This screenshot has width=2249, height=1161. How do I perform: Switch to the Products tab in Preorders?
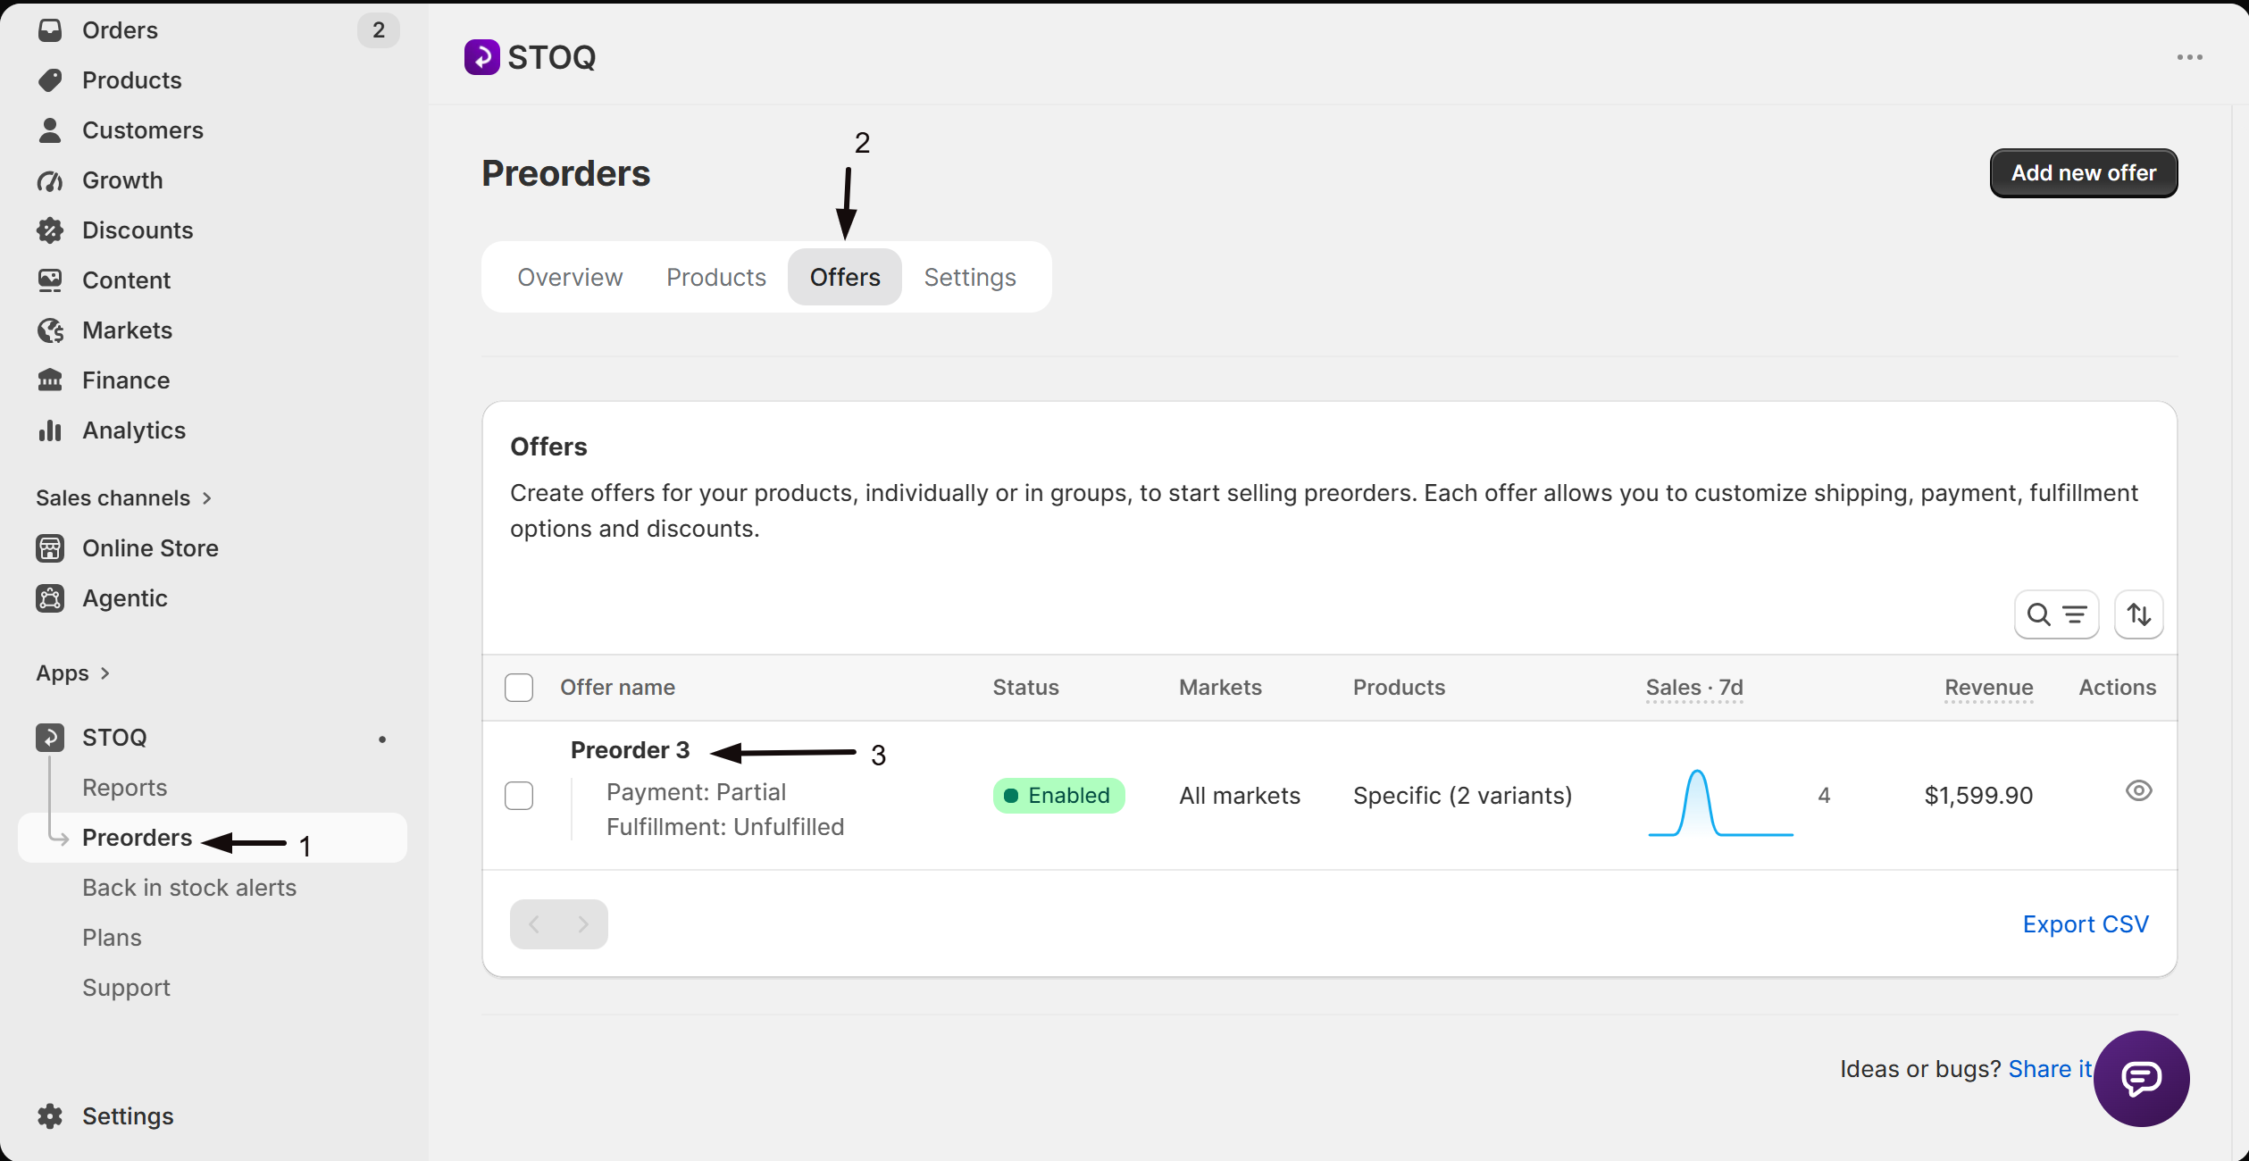click(716, 277)
